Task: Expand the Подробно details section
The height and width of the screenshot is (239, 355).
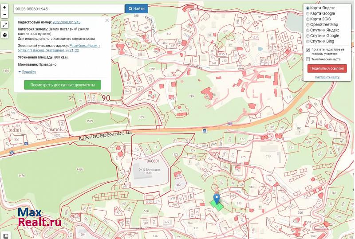Action: [28, 71]
